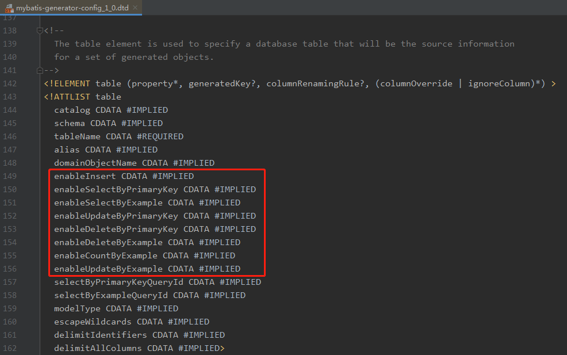Click the text '<!ATTLIST' on line 143
The image size is (567, 355).
coord(67,97)
